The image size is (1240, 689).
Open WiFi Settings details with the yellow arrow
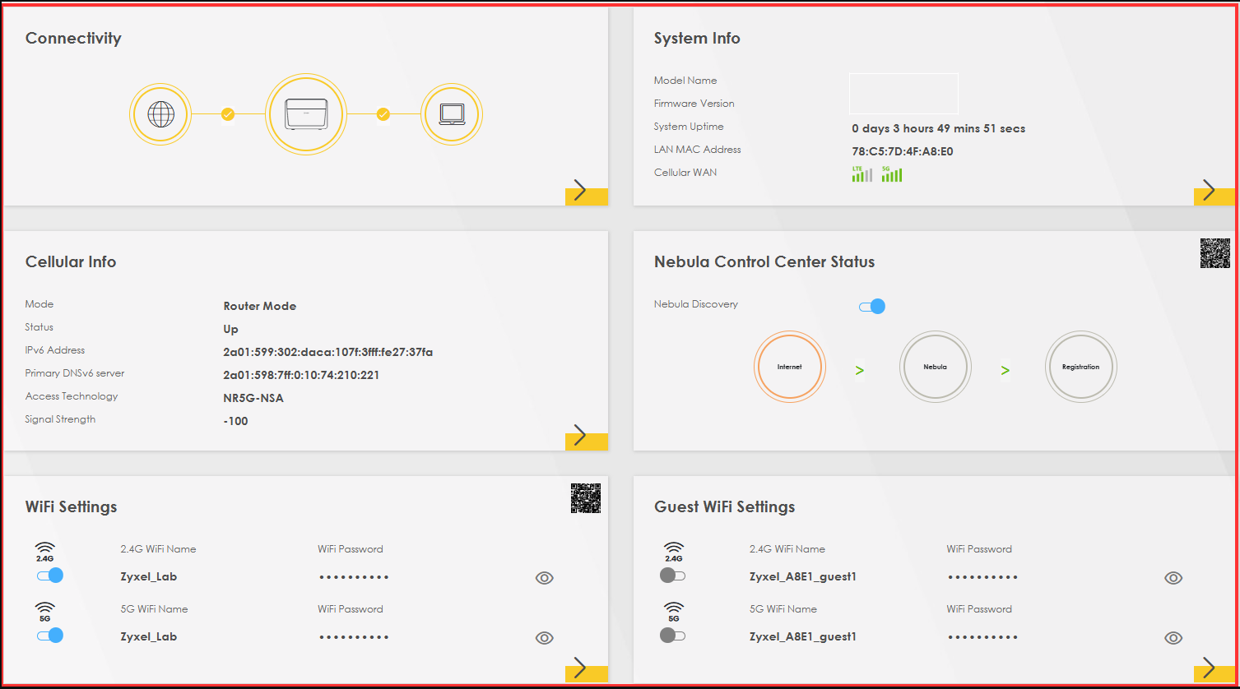click(x=587, y=668)
